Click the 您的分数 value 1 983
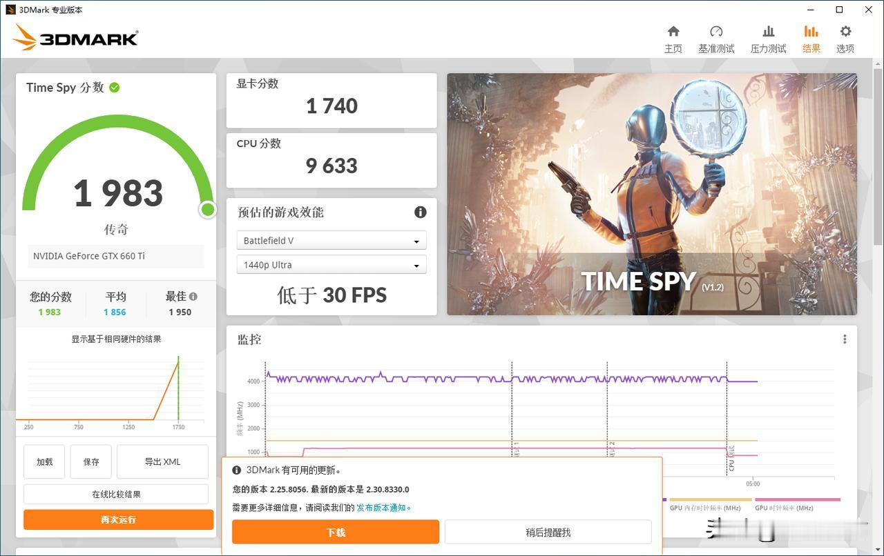884x556 pixels. [x=50, y=312]
